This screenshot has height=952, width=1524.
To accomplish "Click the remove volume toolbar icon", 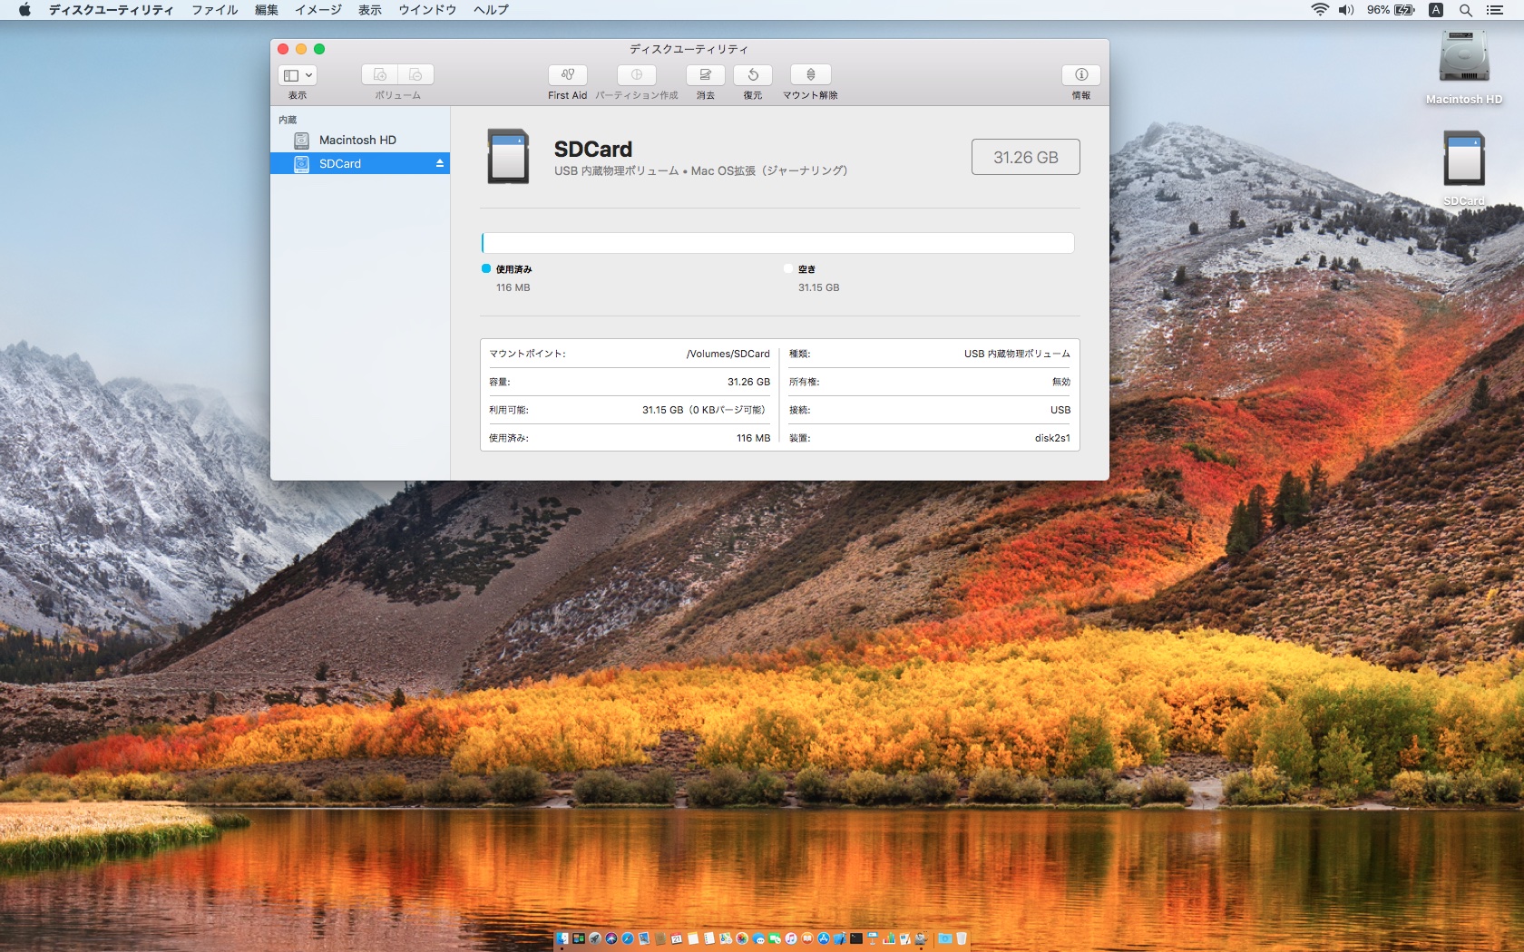I will coord(415,74).
